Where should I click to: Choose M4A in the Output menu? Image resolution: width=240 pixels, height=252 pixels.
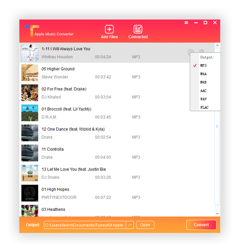coord(205,74)
